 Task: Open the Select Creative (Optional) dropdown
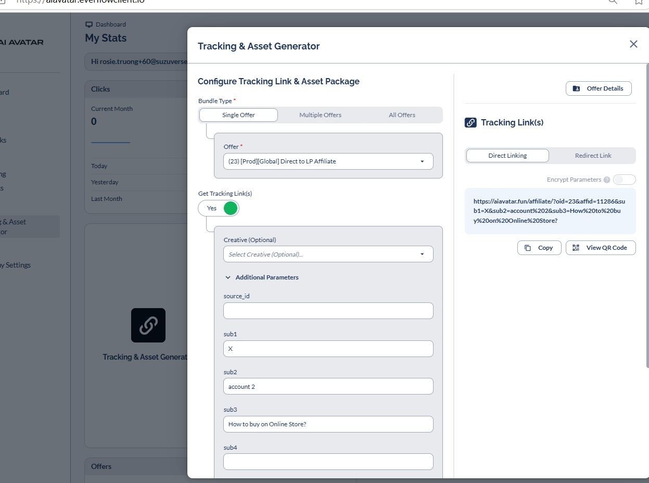click(328, 254)
